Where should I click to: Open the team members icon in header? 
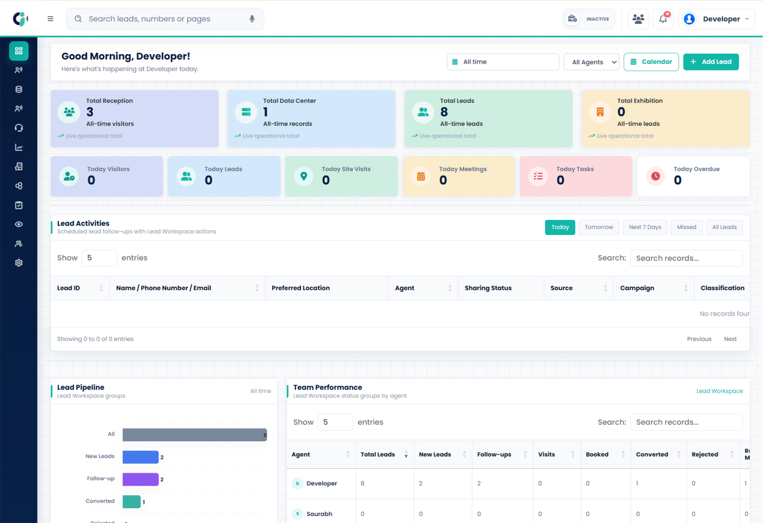[638, 19]
